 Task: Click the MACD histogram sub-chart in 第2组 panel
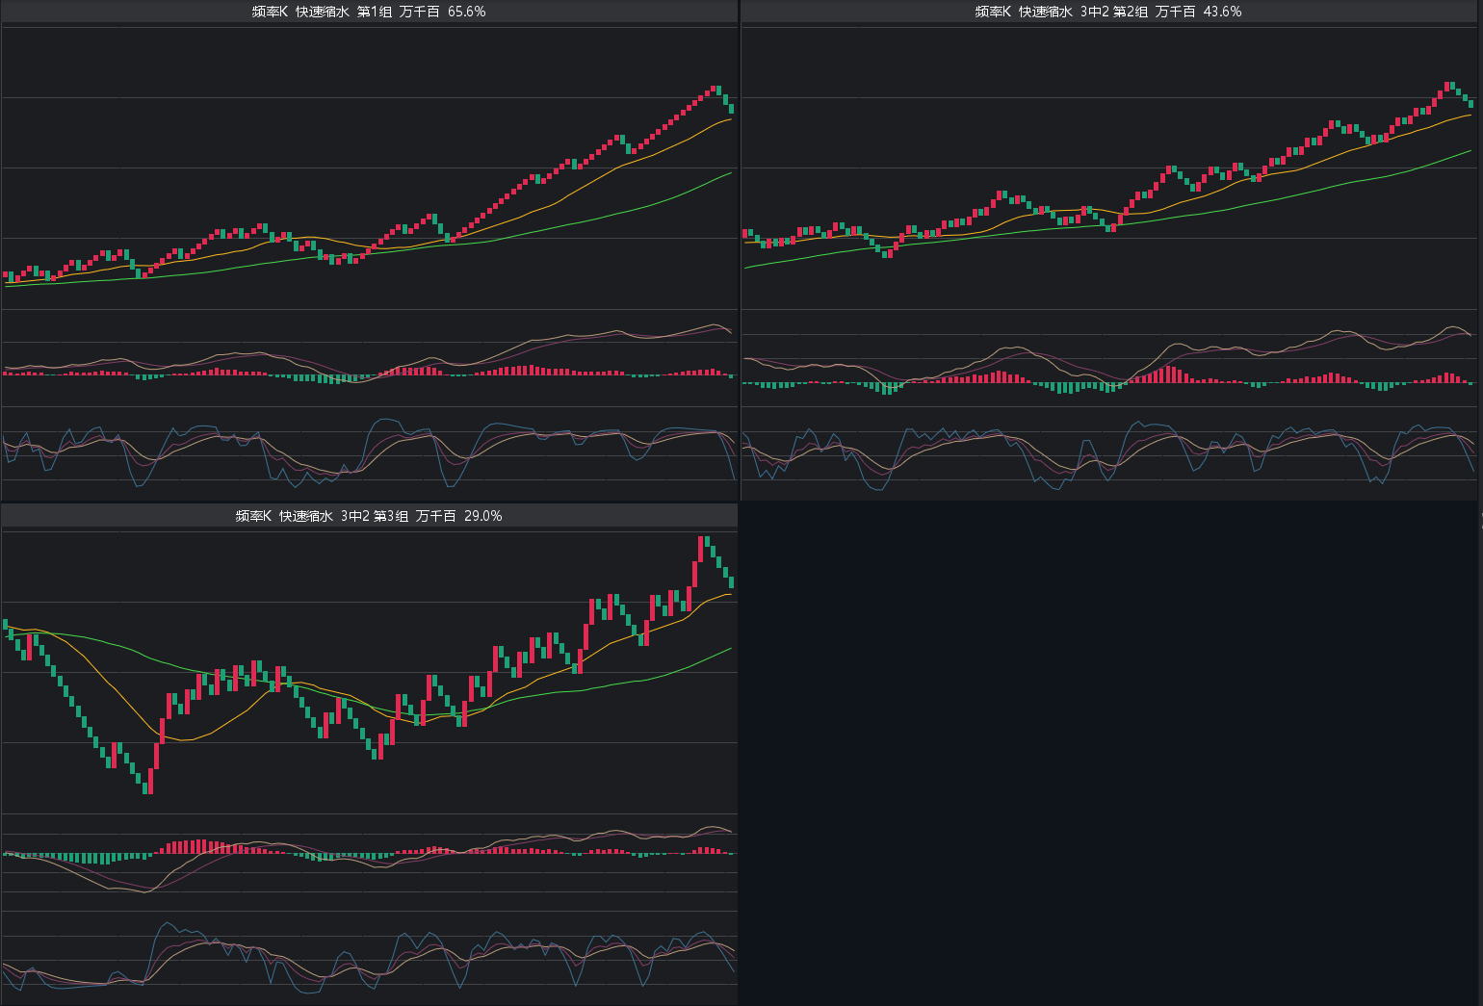(1108, 358)
